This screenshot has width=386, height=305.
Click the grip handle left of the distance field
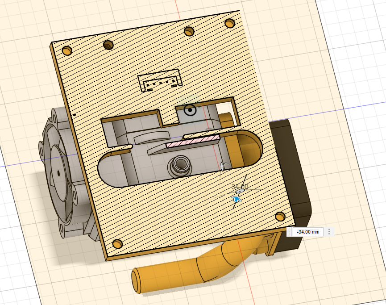click(x=290, y=232)
